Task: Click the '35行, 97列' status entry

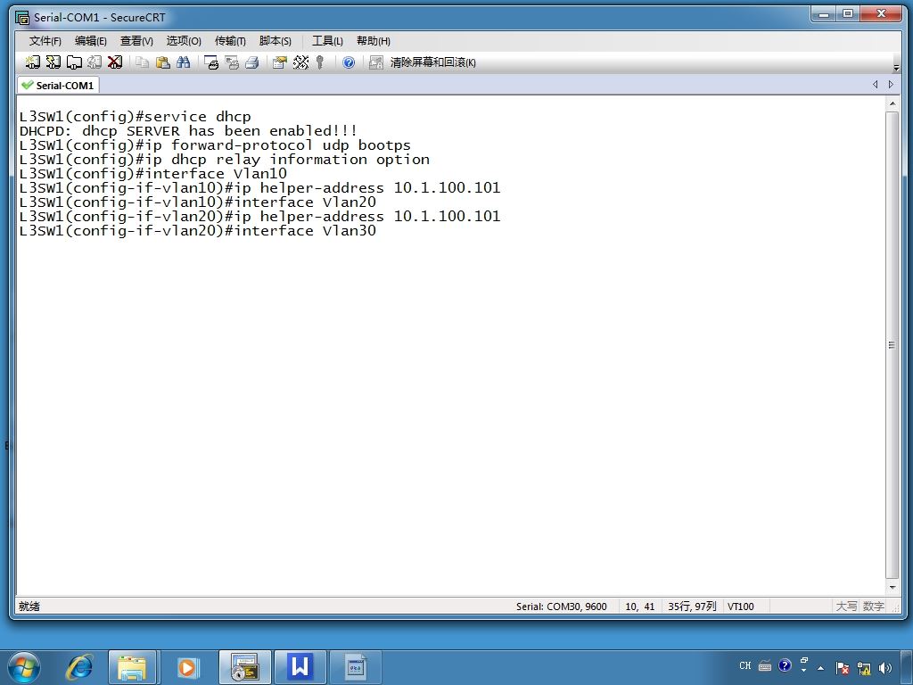Action: [x=692, y=607]
